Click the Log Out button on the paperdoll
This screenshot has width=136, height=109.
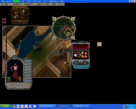pos(28,67)
